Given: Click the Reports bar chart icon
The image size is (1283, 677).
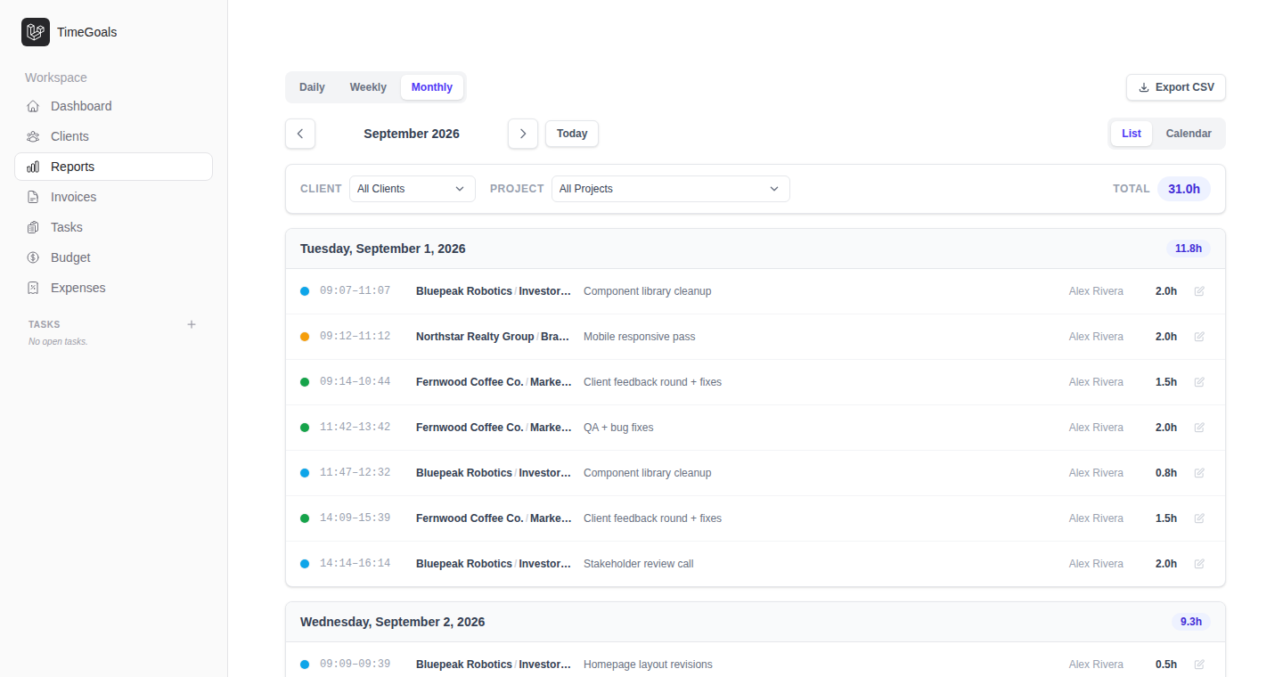Looking at the screenshot, I should tap(33, 167).
